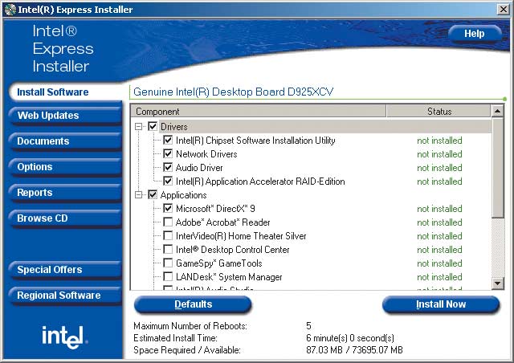
Task: Check the GameSpy GameTools checkbox
Action: tap(168, 263)
